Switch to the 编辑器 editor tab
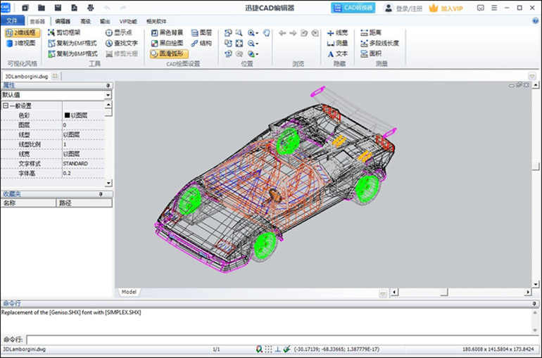Viewport: 542px width, 358px height. 63,21
